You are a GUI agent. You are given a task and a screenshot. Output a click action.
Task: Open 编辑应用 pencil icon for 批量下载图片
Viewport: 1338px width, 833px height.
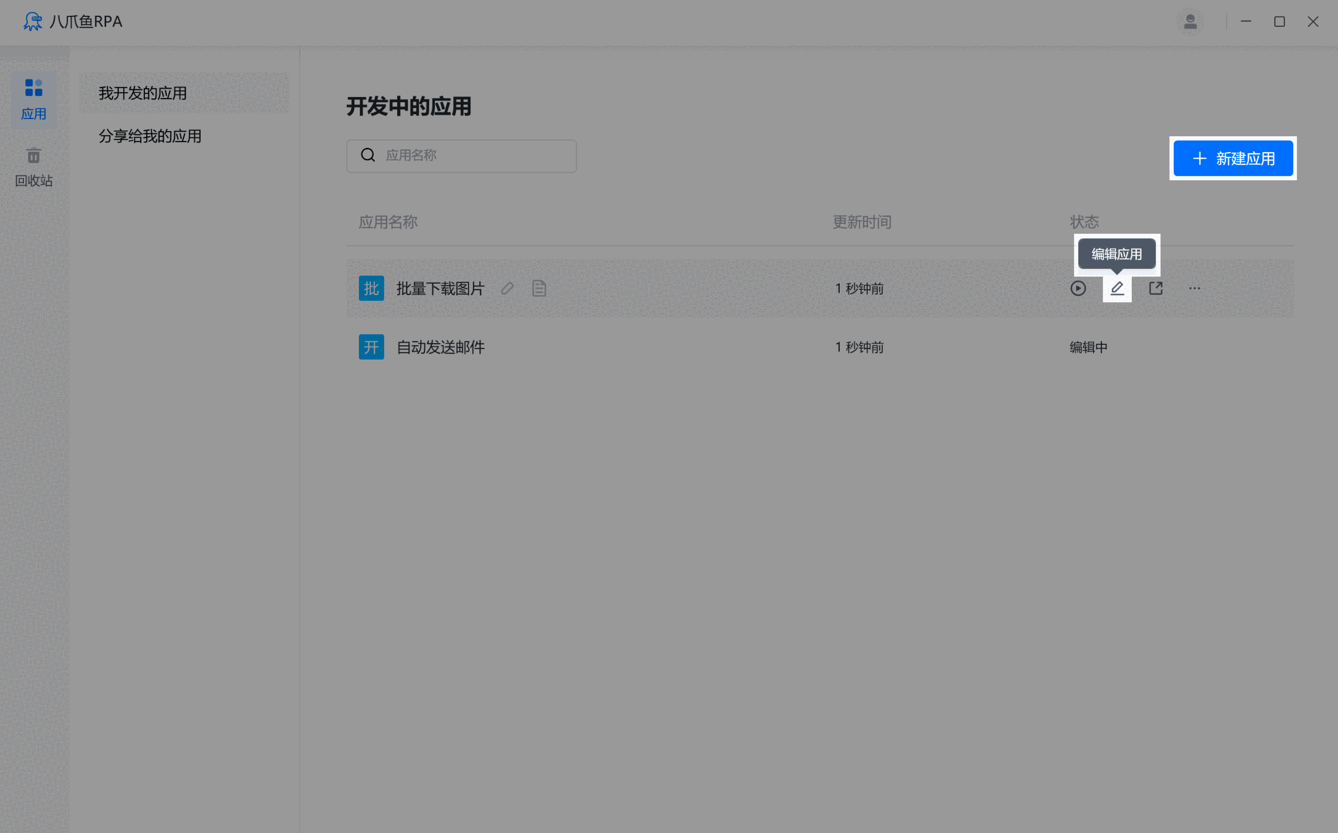(1117, 287)
